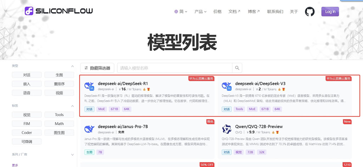
Task: Open the deepseek-ai/DeepSeek-V3 model title
Action: (x=260, y=83)
